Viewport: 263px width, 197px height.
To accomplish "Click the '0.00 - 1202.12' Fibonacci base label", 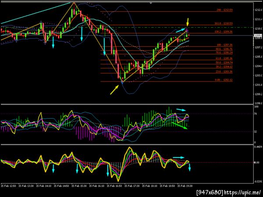I will 224,80.
